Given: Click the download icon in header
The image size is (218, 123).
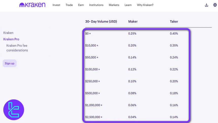Looking at the screenshot, I should [x=206, y=5].
